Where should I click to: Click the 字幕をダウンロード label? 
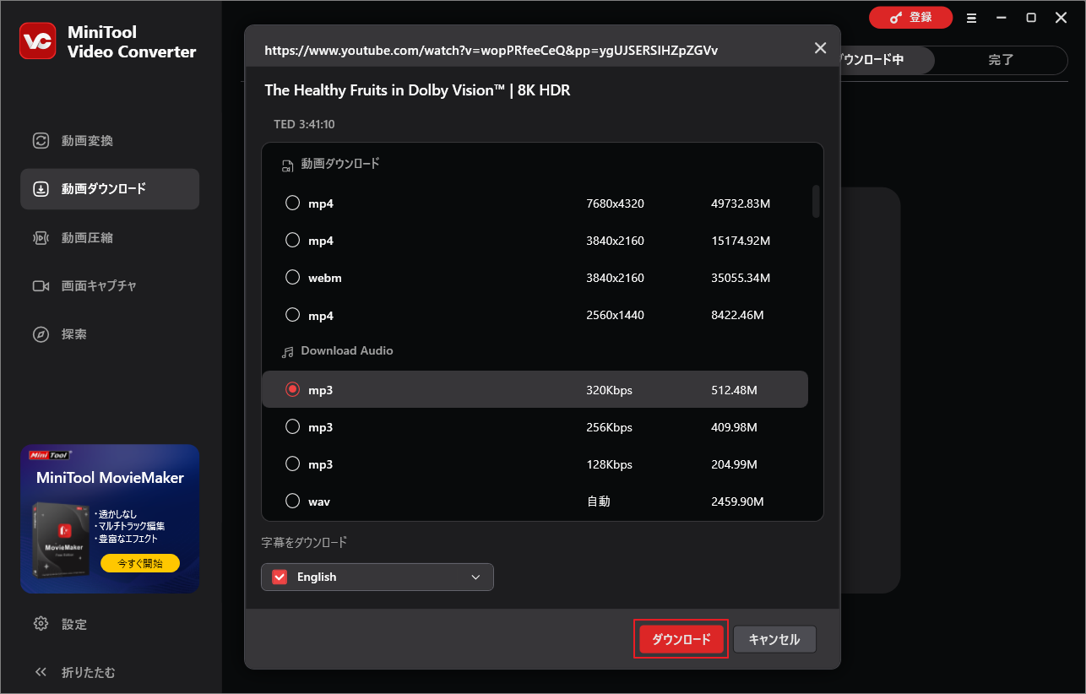click(x=304, y=542)
